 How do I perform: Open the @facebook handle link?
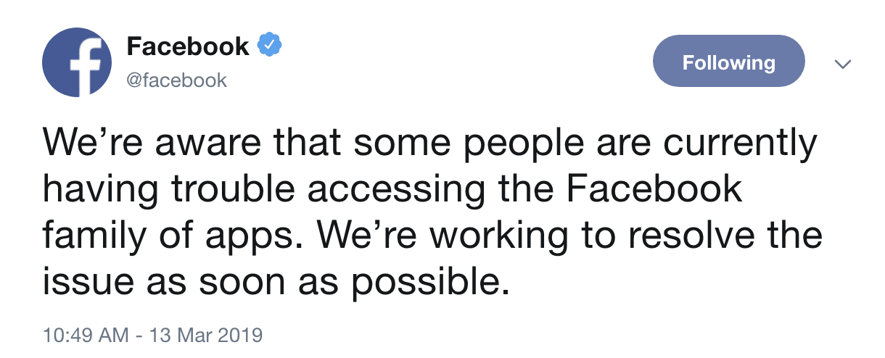177,80
